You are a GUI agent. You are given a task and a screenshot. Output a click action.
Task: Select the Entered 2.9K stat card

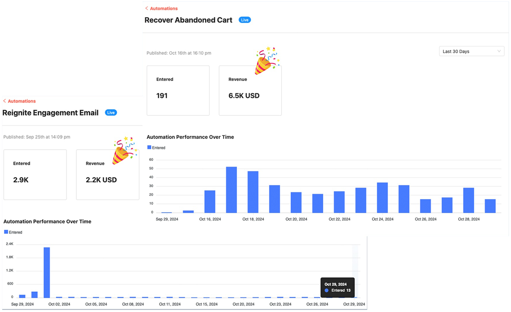point(35,174)
